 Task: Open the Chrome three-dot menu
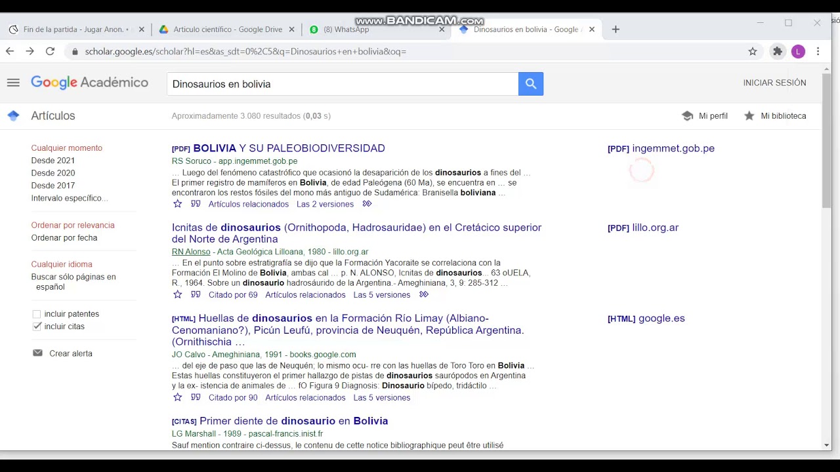point(818,51)
